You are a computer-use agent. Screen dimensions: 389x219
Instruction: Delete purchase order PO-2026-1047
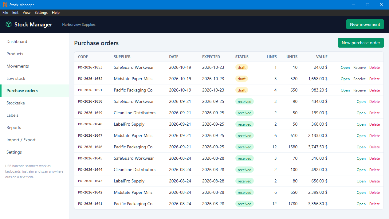pos(375,136)
